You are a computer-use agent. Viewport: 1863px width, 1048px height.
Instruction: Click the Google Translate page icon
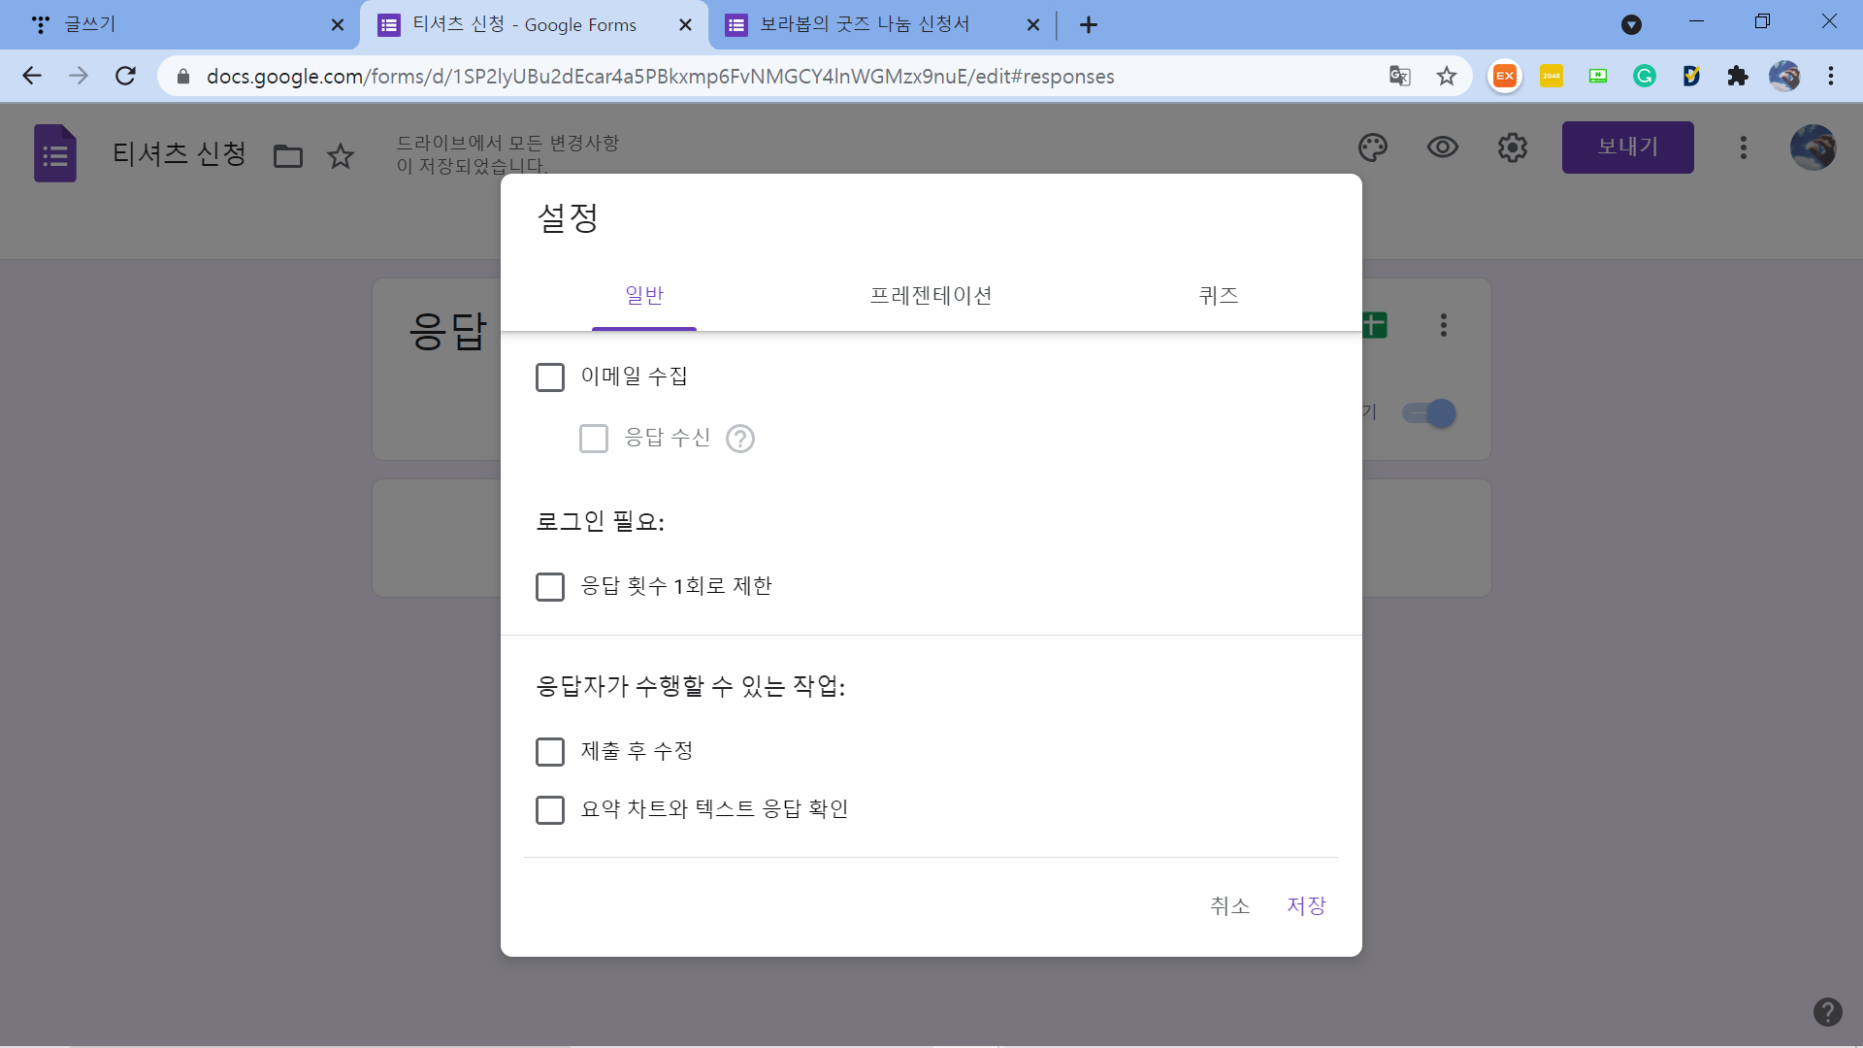coord(1399,76)
